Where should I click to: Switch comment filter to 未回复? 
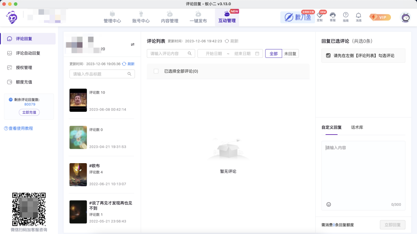pyautogui.click(x=290, y=53)
